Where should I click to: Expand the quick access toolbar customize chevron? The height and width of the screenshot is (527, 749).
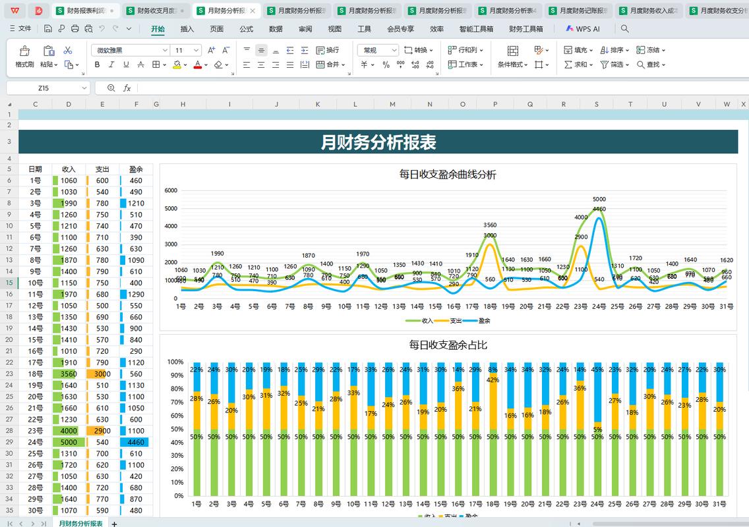pyautogui.click(x=129, y=28)
